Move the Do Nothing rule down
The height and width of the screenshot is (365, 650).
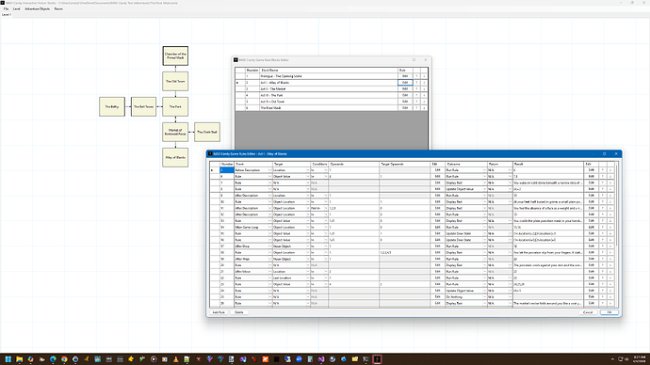610,297
